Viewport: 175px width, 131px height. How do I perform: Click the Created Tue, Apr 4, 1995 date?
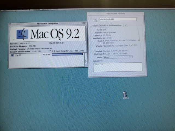pos(115,51)
